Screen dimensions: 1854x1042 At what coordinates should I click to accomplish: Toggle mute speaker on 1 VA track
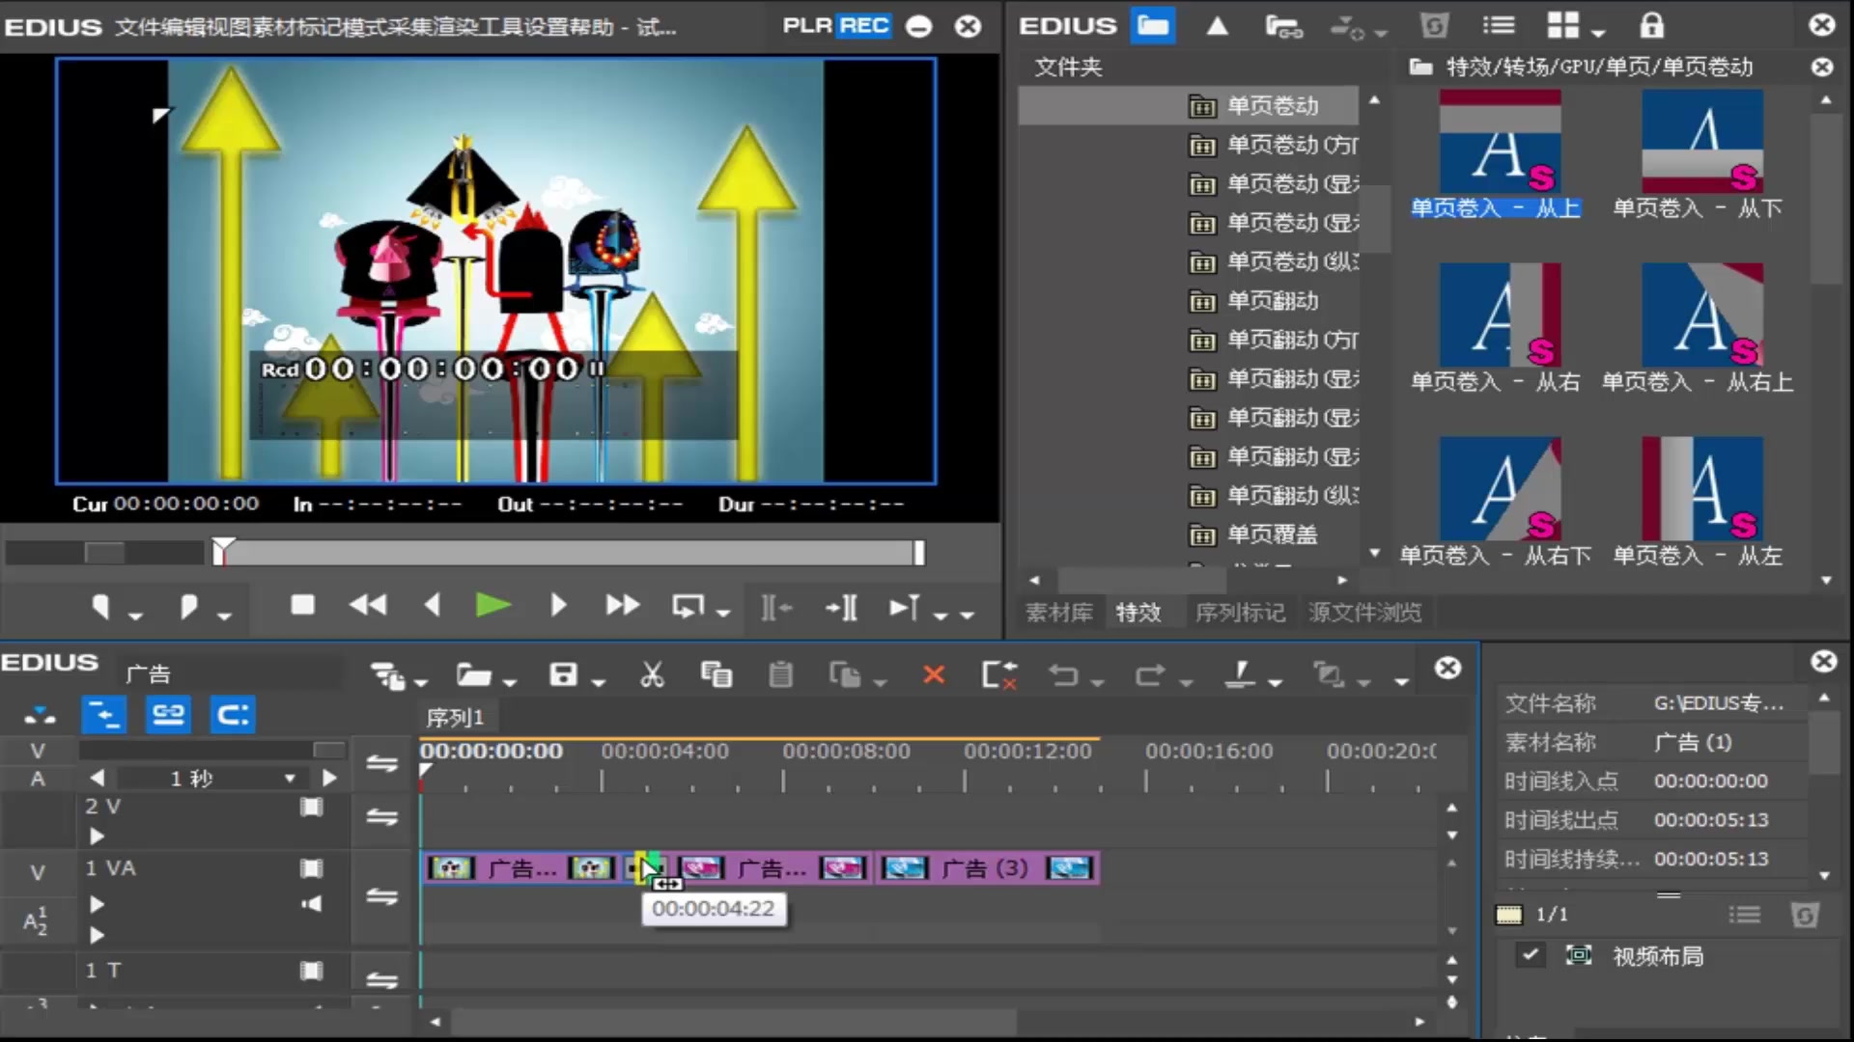tap(311, 904)
